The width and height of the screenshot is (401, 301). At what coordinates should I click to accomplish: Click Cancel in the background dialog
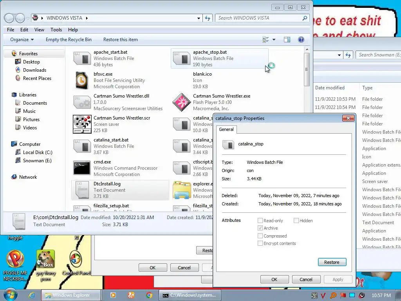click(x=184, y=267)
